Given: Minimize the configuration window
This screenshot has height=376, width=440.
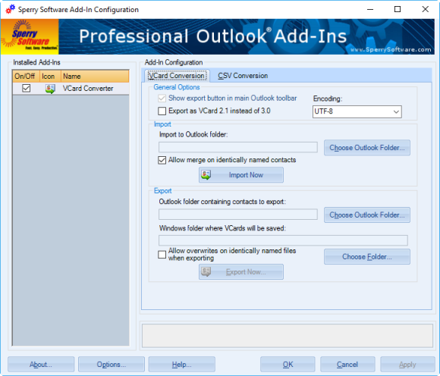Looking at the screenshot, I should [370, 9].
